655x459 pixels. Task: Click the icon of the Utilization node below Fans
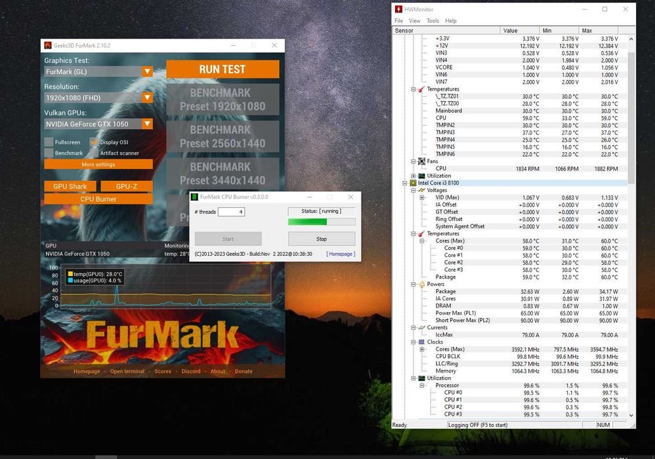pos(421,176)
